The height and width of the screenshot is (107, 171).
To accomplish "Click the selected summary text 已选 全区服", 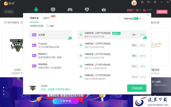I will click(56, 89).
